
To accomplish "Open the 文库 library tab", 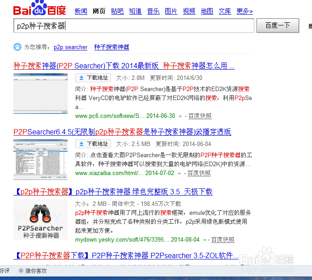I will (225, 11).
